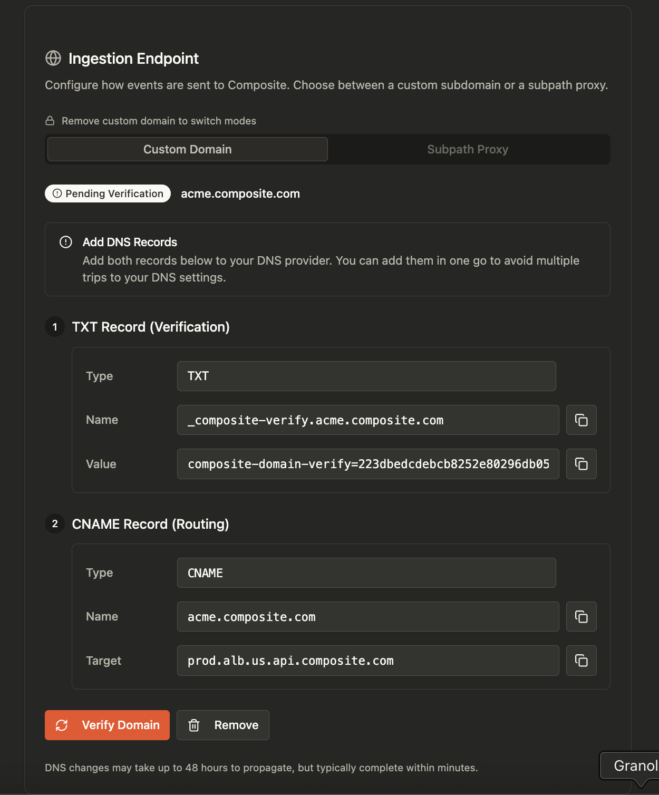Screen dimensions: 659x795
Task: Select the CNAME Type input field
Action: tap(366, 573)
